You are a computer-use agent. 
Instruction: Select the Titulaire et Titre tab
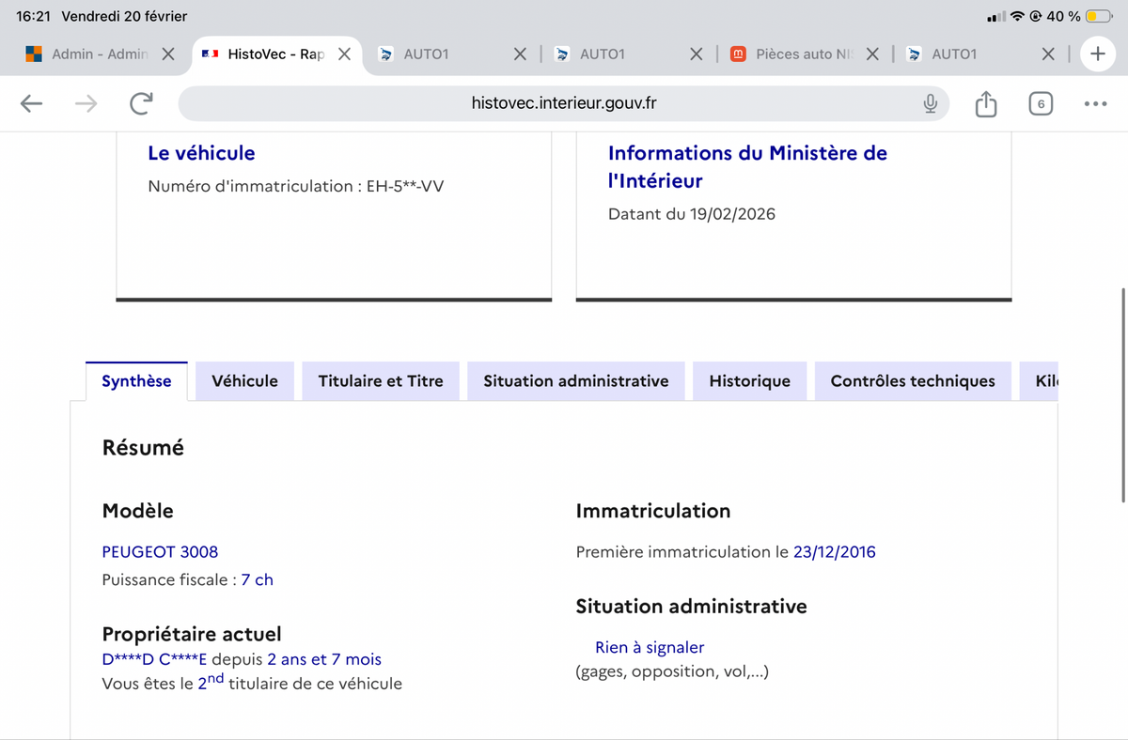381,381
